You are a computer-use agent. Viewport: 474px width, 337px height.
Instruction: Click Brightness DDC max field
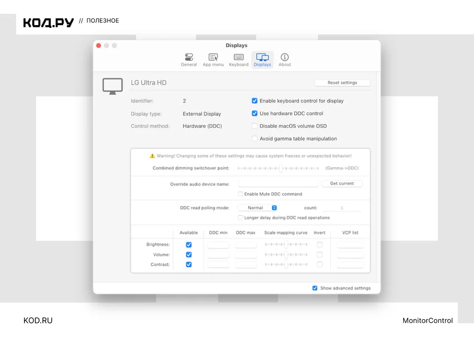click(246, 245)
